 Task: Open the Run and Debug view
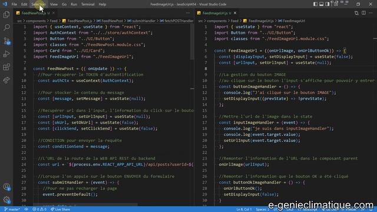point(6,54)
